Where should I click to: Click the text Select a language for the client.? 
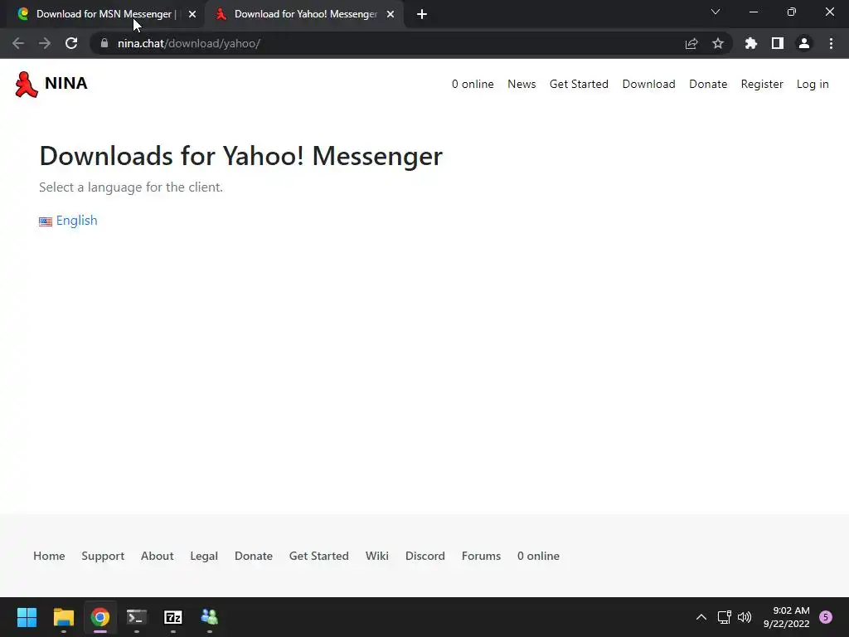click(131, 187)
